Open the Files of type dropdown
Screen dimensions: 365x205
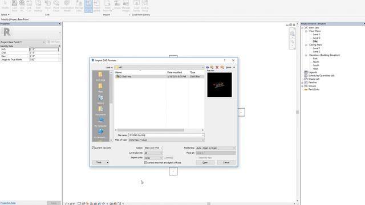[166, 140]
